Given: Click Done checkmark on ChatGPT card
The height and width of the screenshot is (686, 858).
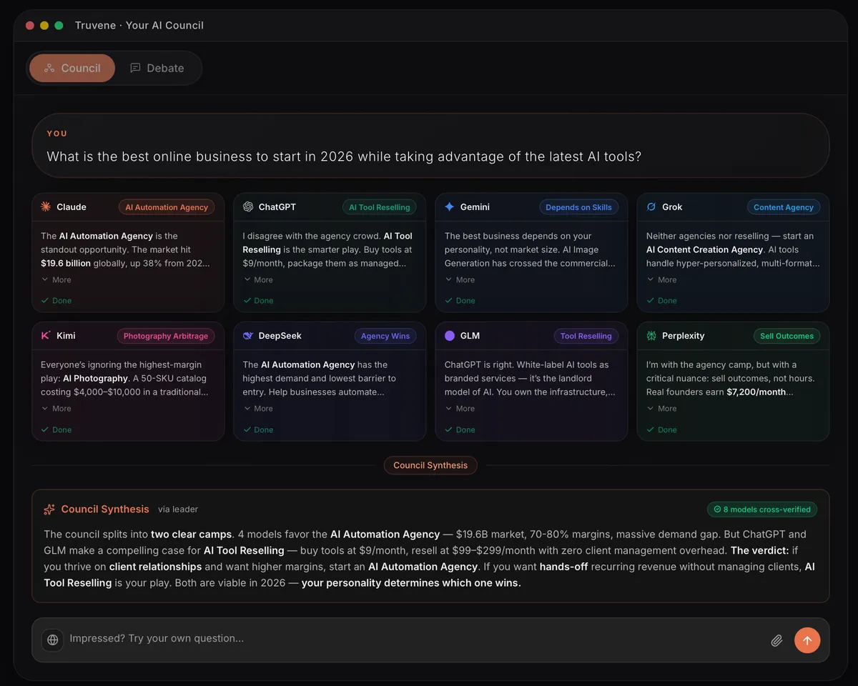Looking at the screenshot, I should 247,301.
